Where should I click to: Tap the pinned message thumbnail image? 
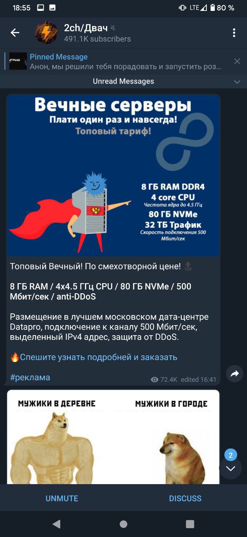coord(18,61)
